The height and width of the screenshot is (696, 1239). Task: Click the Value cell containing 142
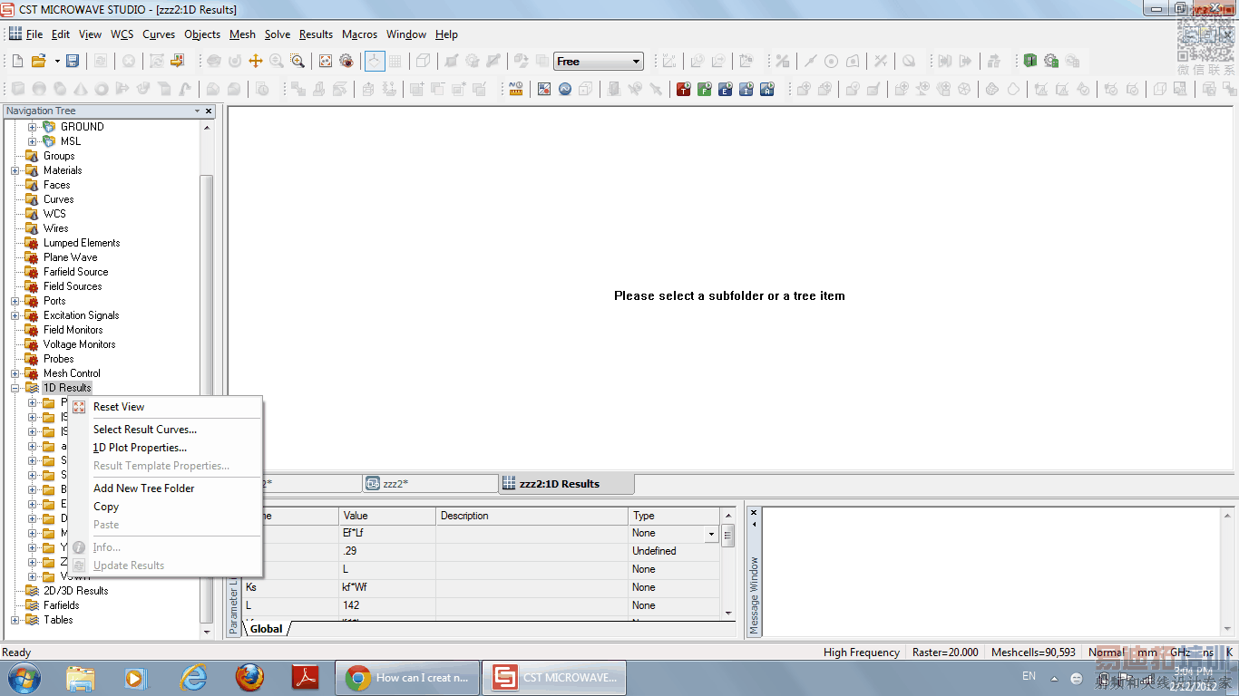[387, 605]
